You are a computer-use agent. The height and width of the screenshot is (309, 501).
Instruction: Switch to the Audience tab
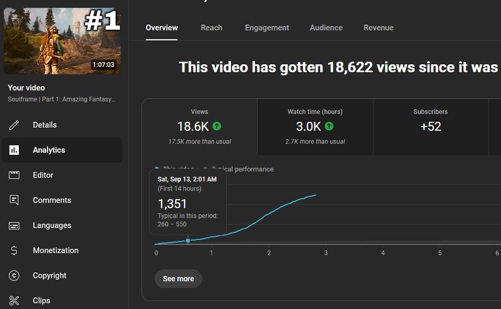[326, 28]
